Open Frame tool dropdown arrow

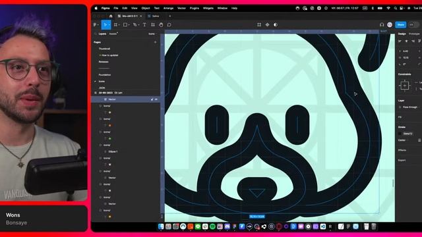coord(119,25)
